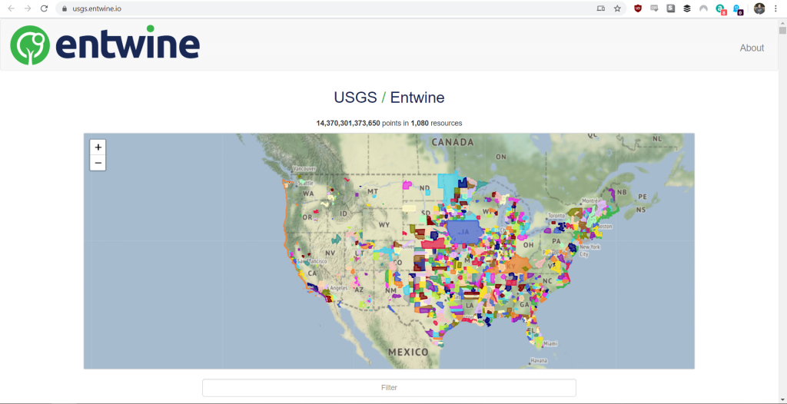Reload the page with the refresh icon
The height and width of the screenshot is (404, 787).
[44, 8]
